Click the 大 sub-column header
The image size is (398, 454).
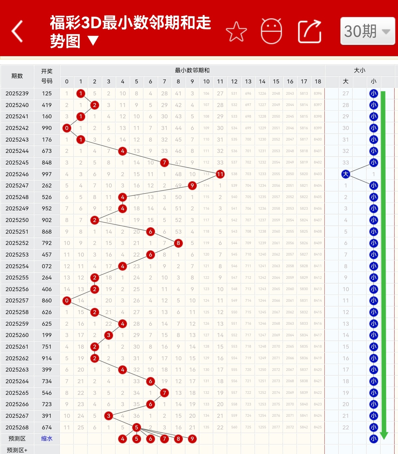[346, 81]
